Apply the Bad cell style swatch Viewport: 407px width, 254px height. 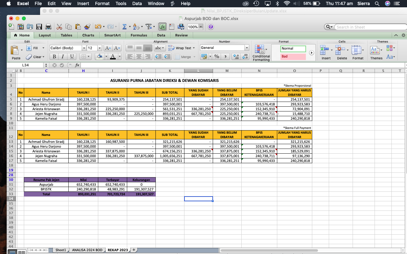[x=293, y=57]
